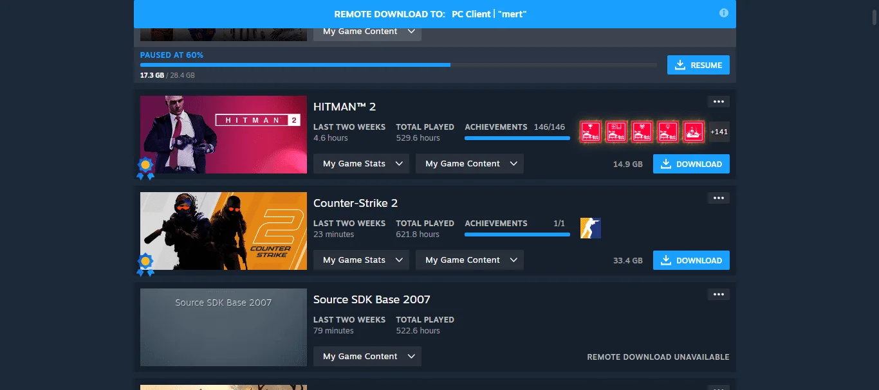Click Counter-Strike 2 Achievements 1/1 label
Image resolution: width=879 pixels, height=390 pixels.
(x=515, y=224)
